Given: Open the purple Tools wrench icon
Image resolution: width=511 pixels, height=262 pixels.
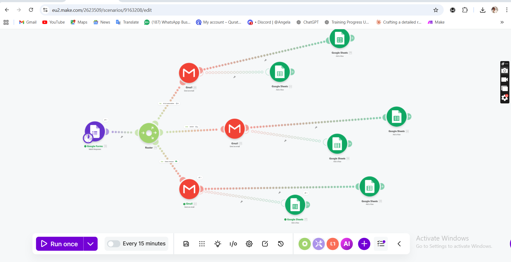Looking at the screenshot, I should (x=319, y=244).
